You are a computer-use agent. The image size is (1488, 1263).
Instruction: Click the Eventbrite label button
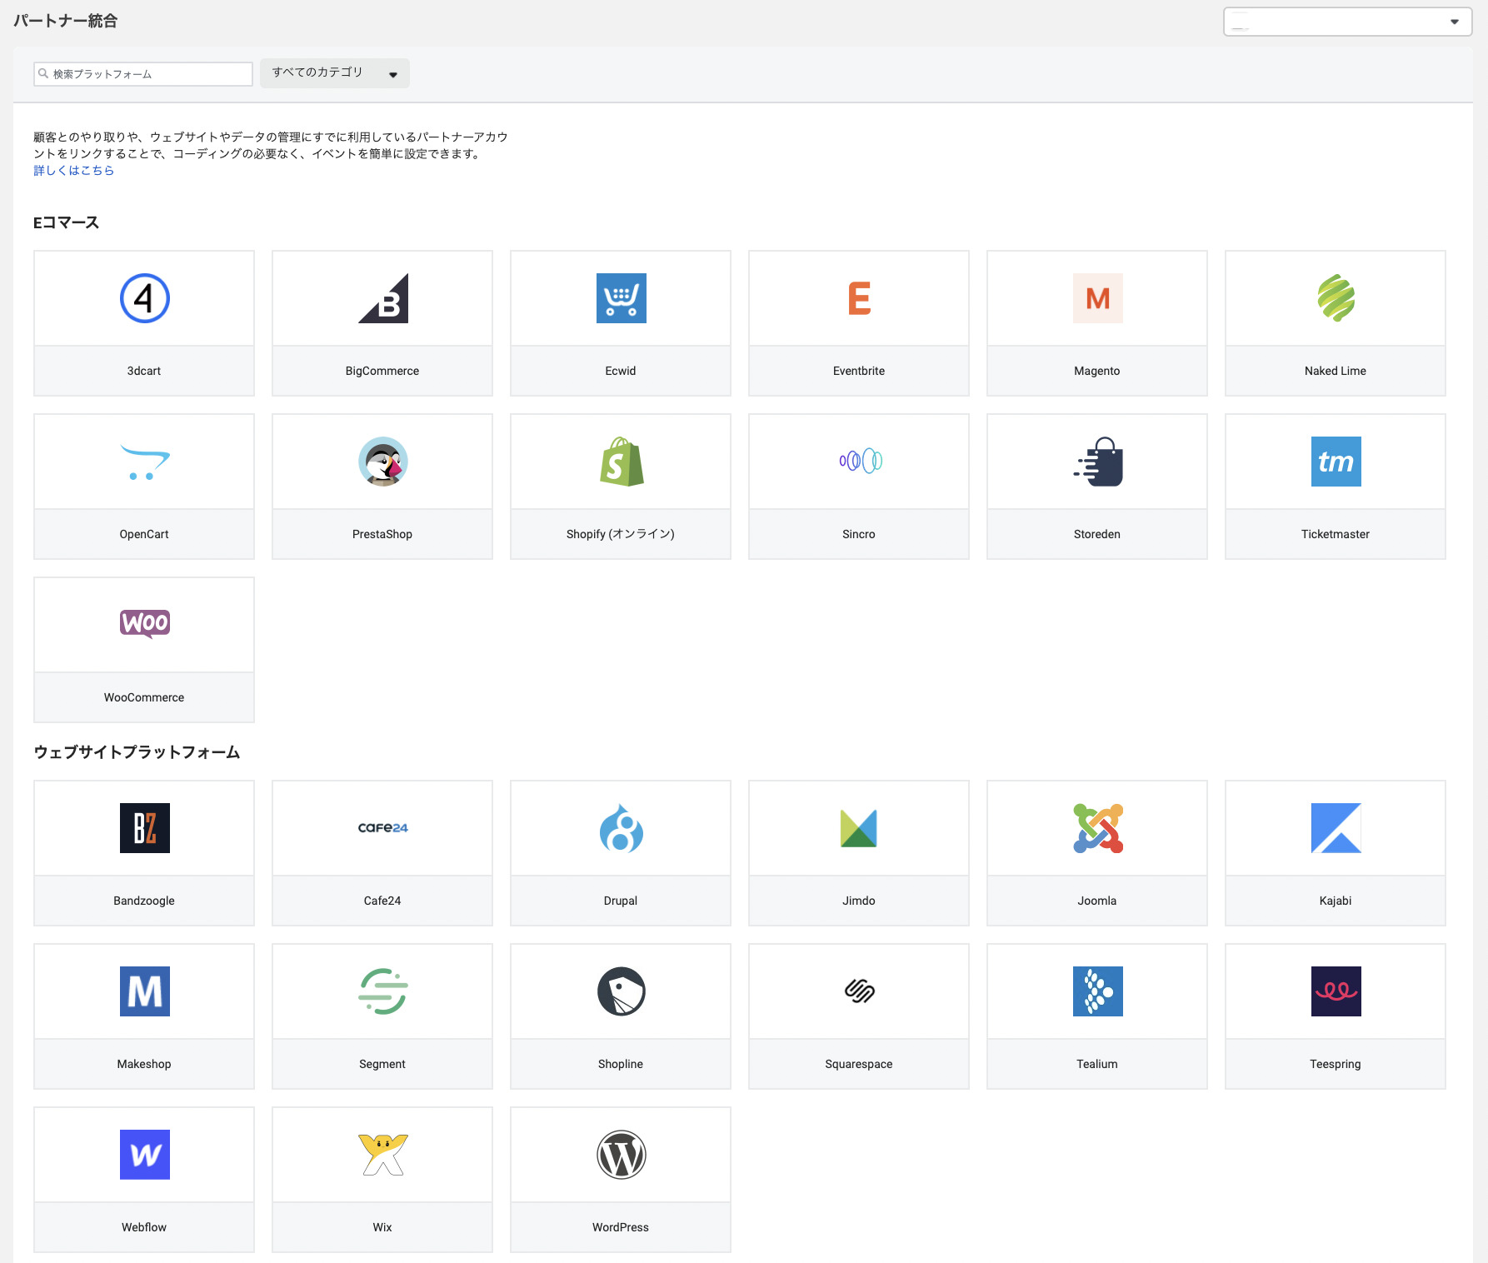tap(859, 371)
